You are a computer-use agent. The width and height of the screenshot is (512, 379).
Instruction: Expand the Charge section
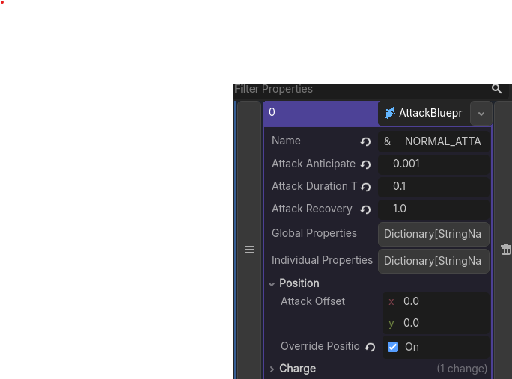(x=272, y=369)
